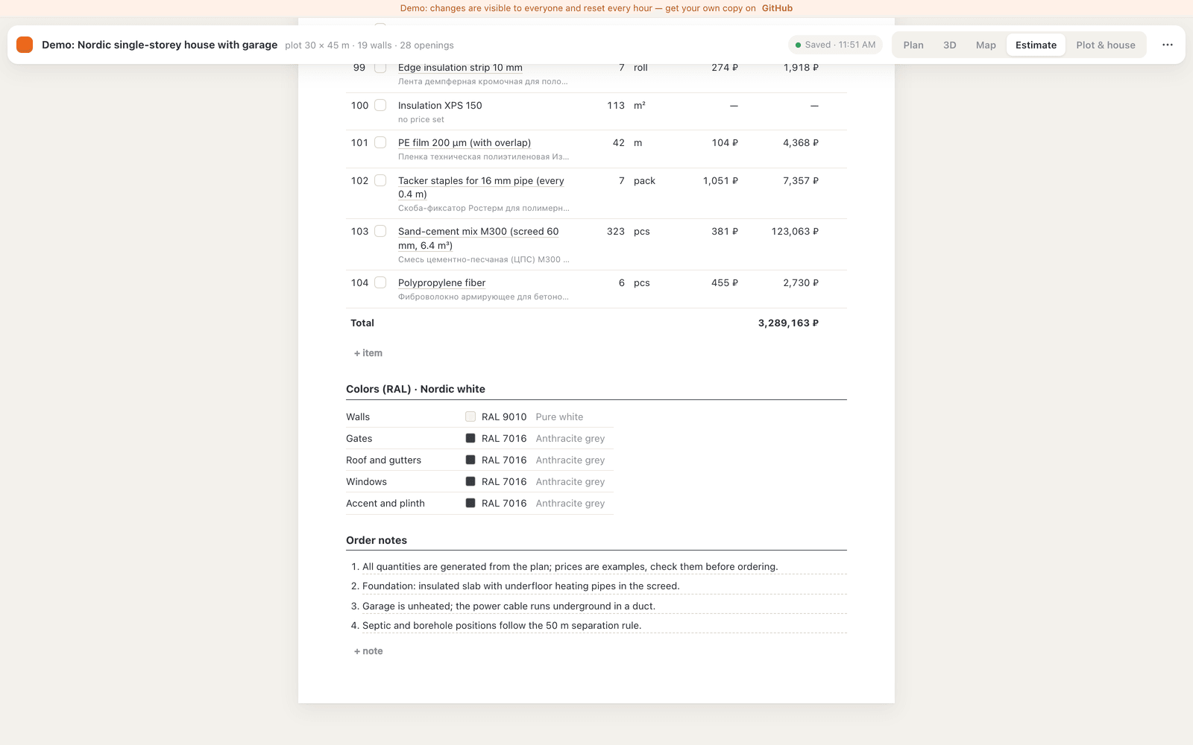This screenshot has height=745, width=1193.
Task: Select the Accent and plinth color swatch
Action: coord(470,503)
